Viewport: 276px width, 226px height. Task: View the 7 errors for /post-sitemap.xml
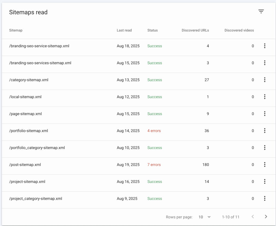tap(154, 165)
